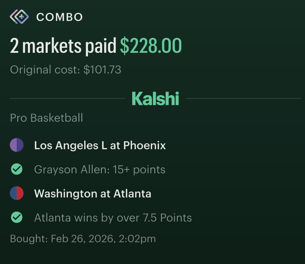
Task: Click the Grayson Allen 15+ points leg
Action: tap(99, 170)
